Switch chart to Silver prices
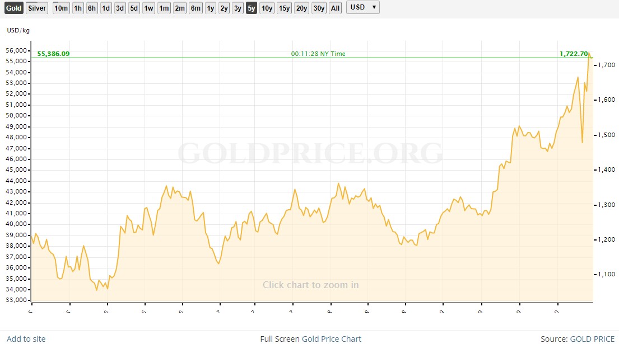 click(x=37, y=8)
